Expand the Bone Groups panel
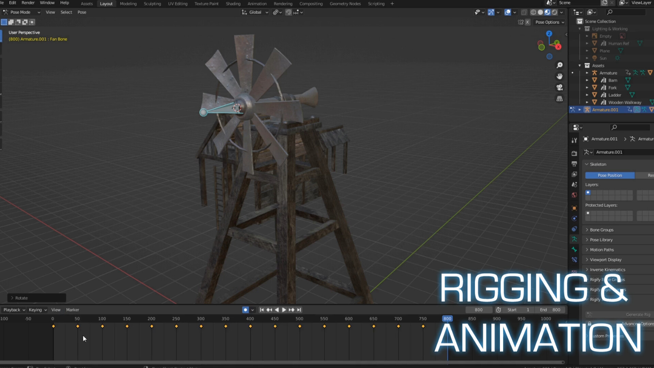The height and width of the screenshot is (368, 654). pyautogui.click(x=601, y=230)
